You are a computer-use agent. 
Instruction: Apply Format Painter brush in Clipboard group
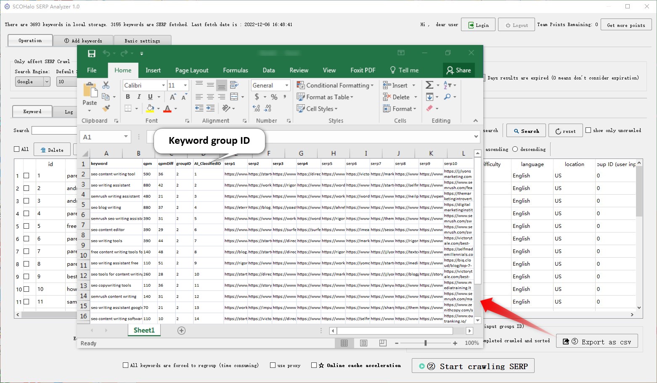tap(106, 108)
